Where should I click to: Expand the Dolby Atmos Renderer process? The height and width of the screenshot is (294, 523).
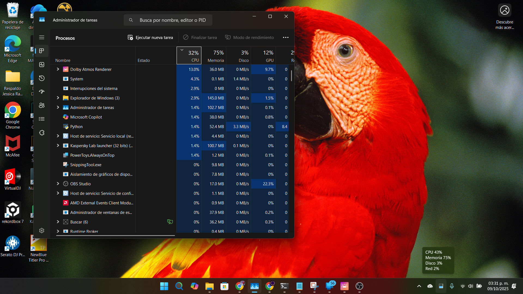click(x=58, y=69)
